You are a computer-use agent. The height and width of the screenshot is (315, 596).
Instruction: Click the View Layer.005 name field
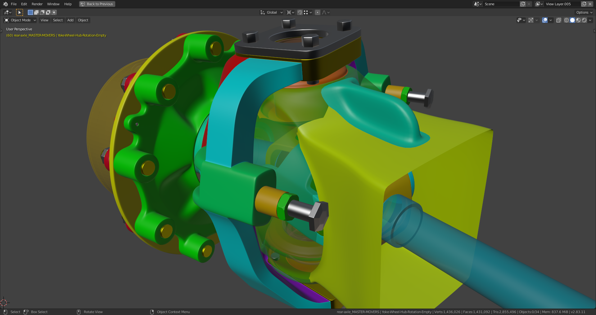562,4
